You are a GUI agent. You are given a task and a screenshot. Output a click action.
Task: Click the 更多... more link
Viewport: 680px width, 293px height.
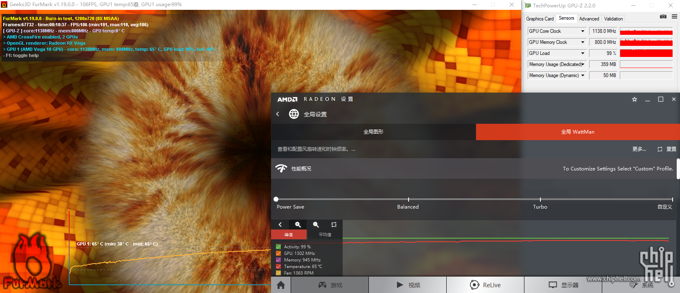pyautogui.click(x=639, y=149)
